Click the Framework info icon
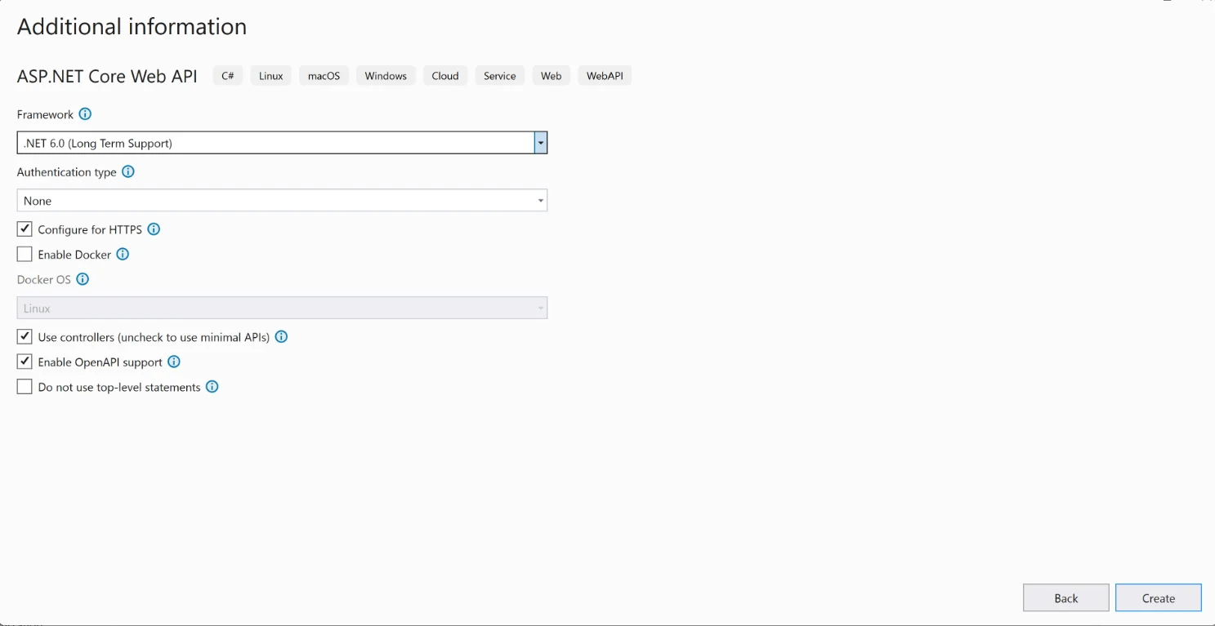Image resolution: width=1215 pixels, height=626 pixels. (85, 114)
